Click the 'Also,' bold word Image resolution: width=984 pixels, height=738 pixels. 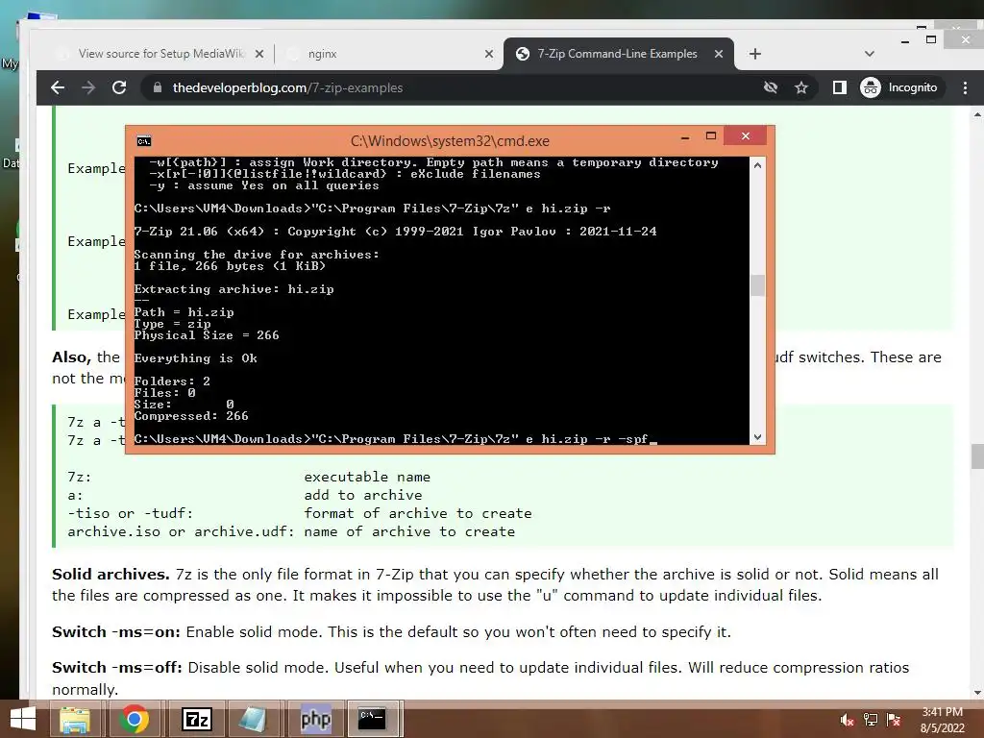[x=71, y=357]
